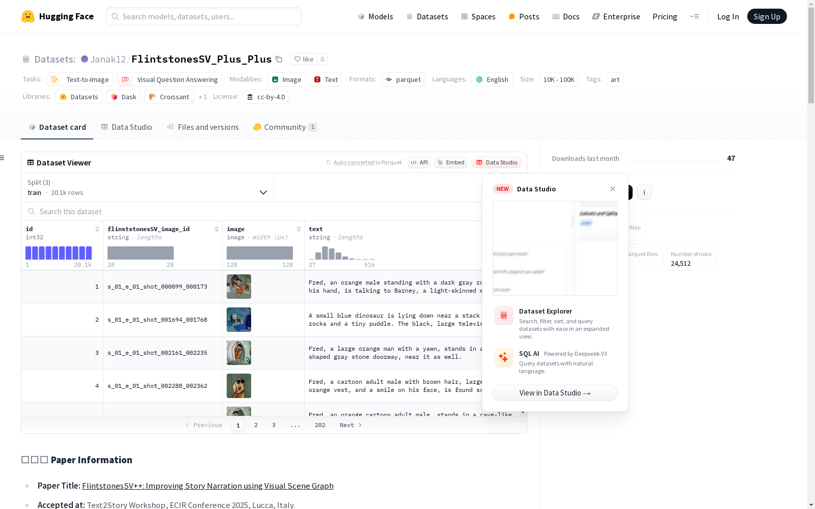
Task: Select the Dask library tag
Action: tap(123, 97)
